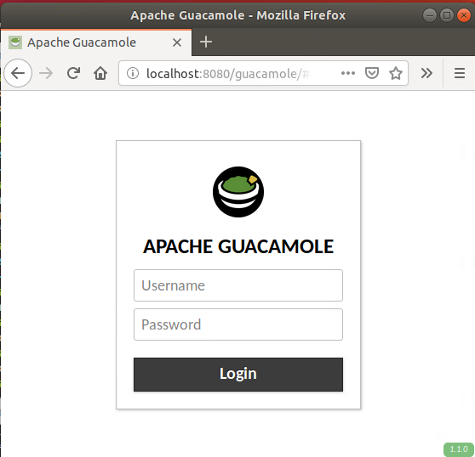The image size is (475, 457).
Task: Reload the current page
Action: pyautogui.click(x=73, y=73)
